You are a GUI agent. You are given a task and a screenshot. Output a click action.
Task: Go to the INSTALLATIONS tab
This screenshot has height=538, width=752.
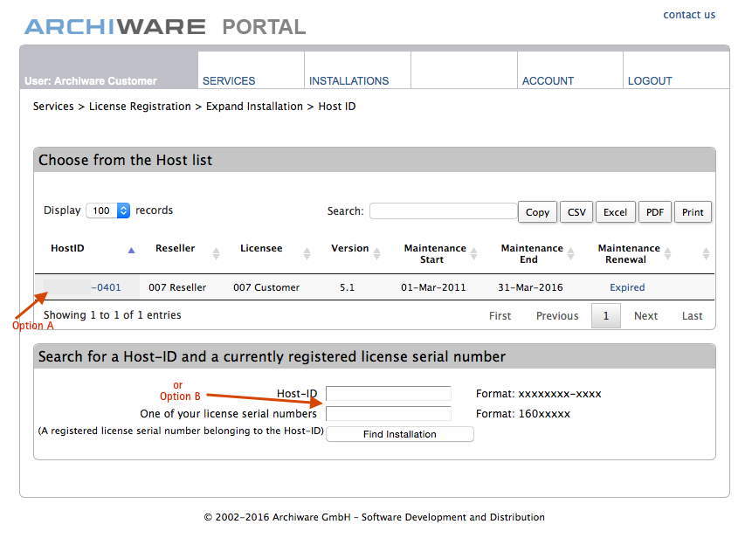click(x=348, y=80)
